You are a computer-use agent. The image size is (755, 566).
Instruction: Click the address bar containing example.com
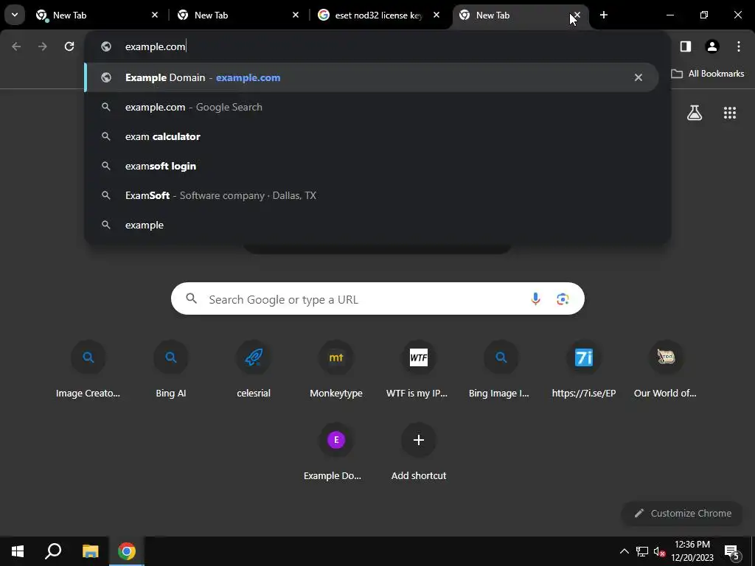click(x=377, y=46)
